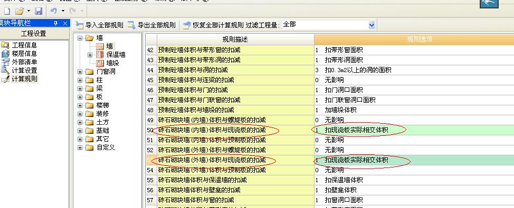Close the 模块导航栏 panel
Image resolution: width=514 pixels, height=208 pixels.
pyautogui.click(x=65, y=23)
